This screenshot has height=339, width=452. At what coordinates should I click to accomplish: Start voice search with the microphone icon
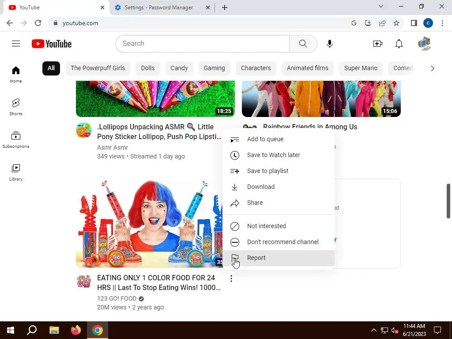329,44
